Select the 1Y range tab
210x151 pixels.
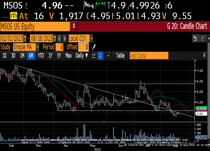tap(50, 55)
